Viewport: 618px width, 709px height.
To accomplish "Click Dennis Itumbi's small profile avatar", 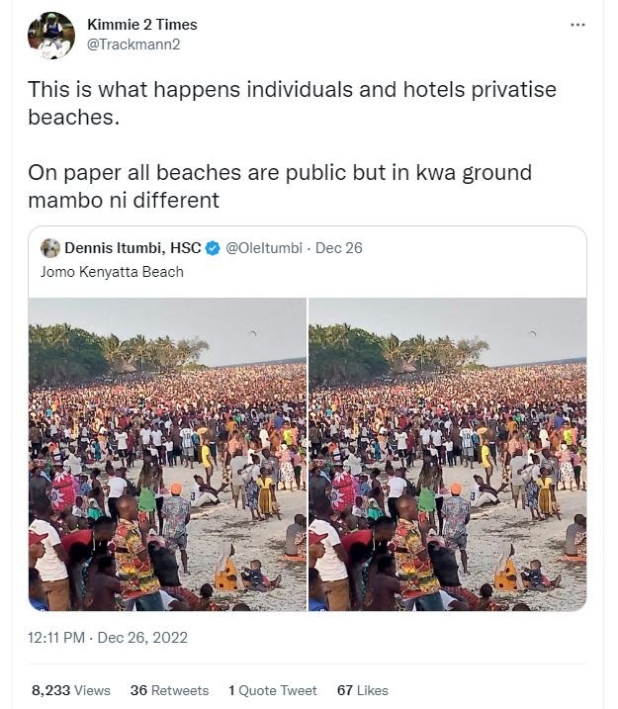I will [50, 248].
